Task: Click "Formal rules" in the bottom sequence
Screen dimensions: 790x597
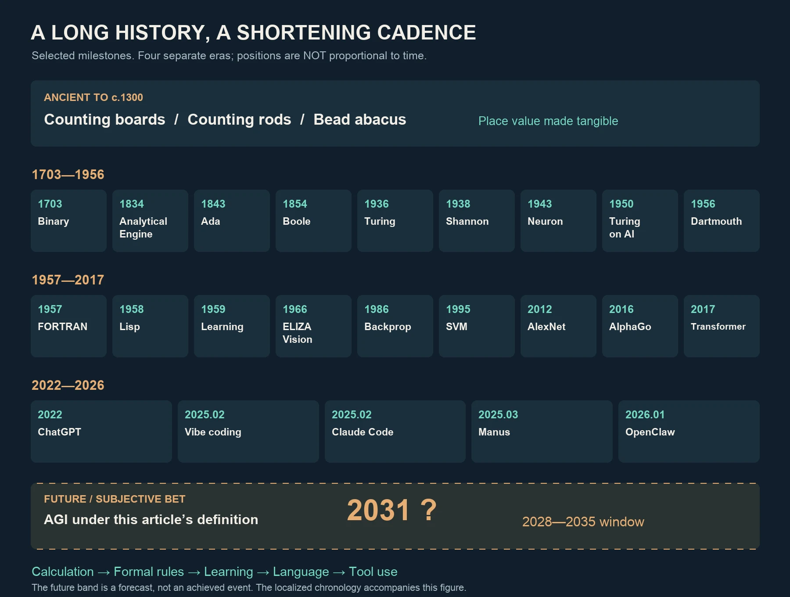Action: point(149,572)
